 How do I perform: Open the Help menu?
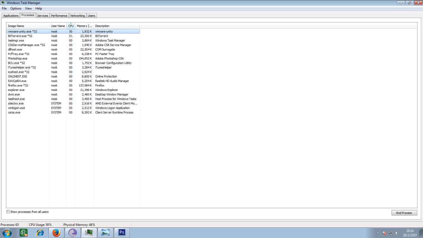(39, 8)
